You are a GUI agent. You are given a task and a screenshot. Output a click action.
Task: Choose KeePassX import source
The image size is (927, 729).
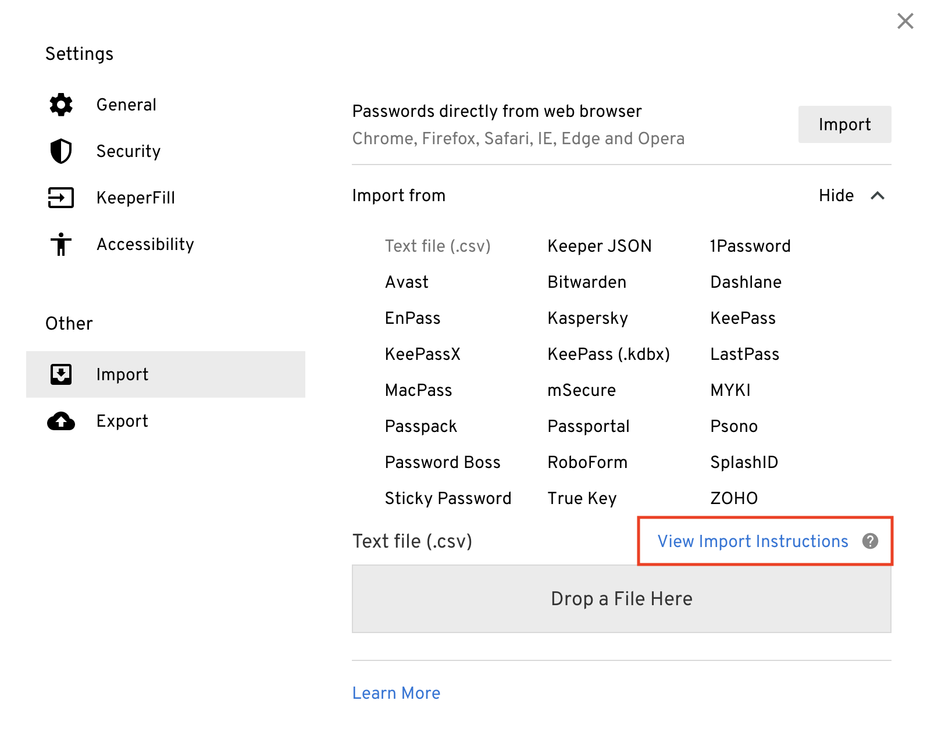(x=423, y=354)
